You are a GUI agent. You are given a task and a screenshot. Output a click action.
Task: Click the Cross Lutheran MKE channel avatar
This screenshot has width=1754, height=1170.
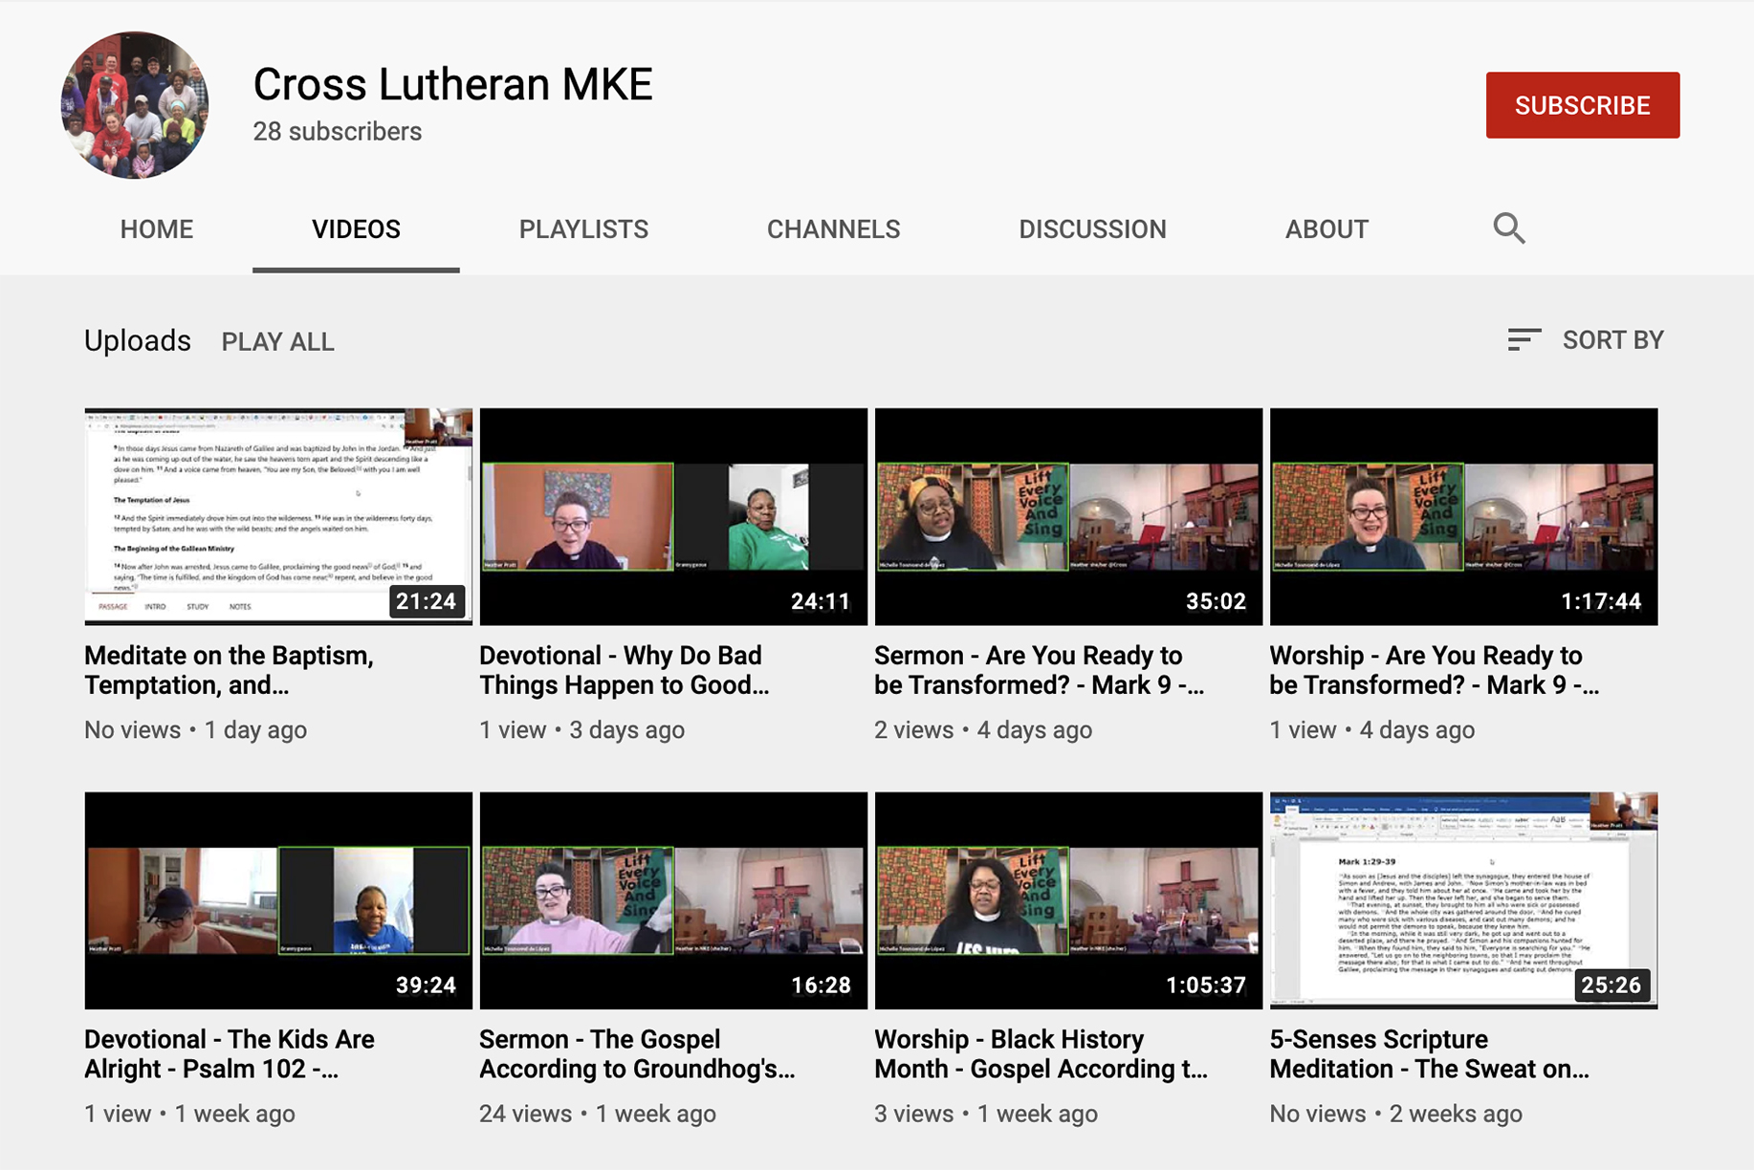click(x=135, y=105)
